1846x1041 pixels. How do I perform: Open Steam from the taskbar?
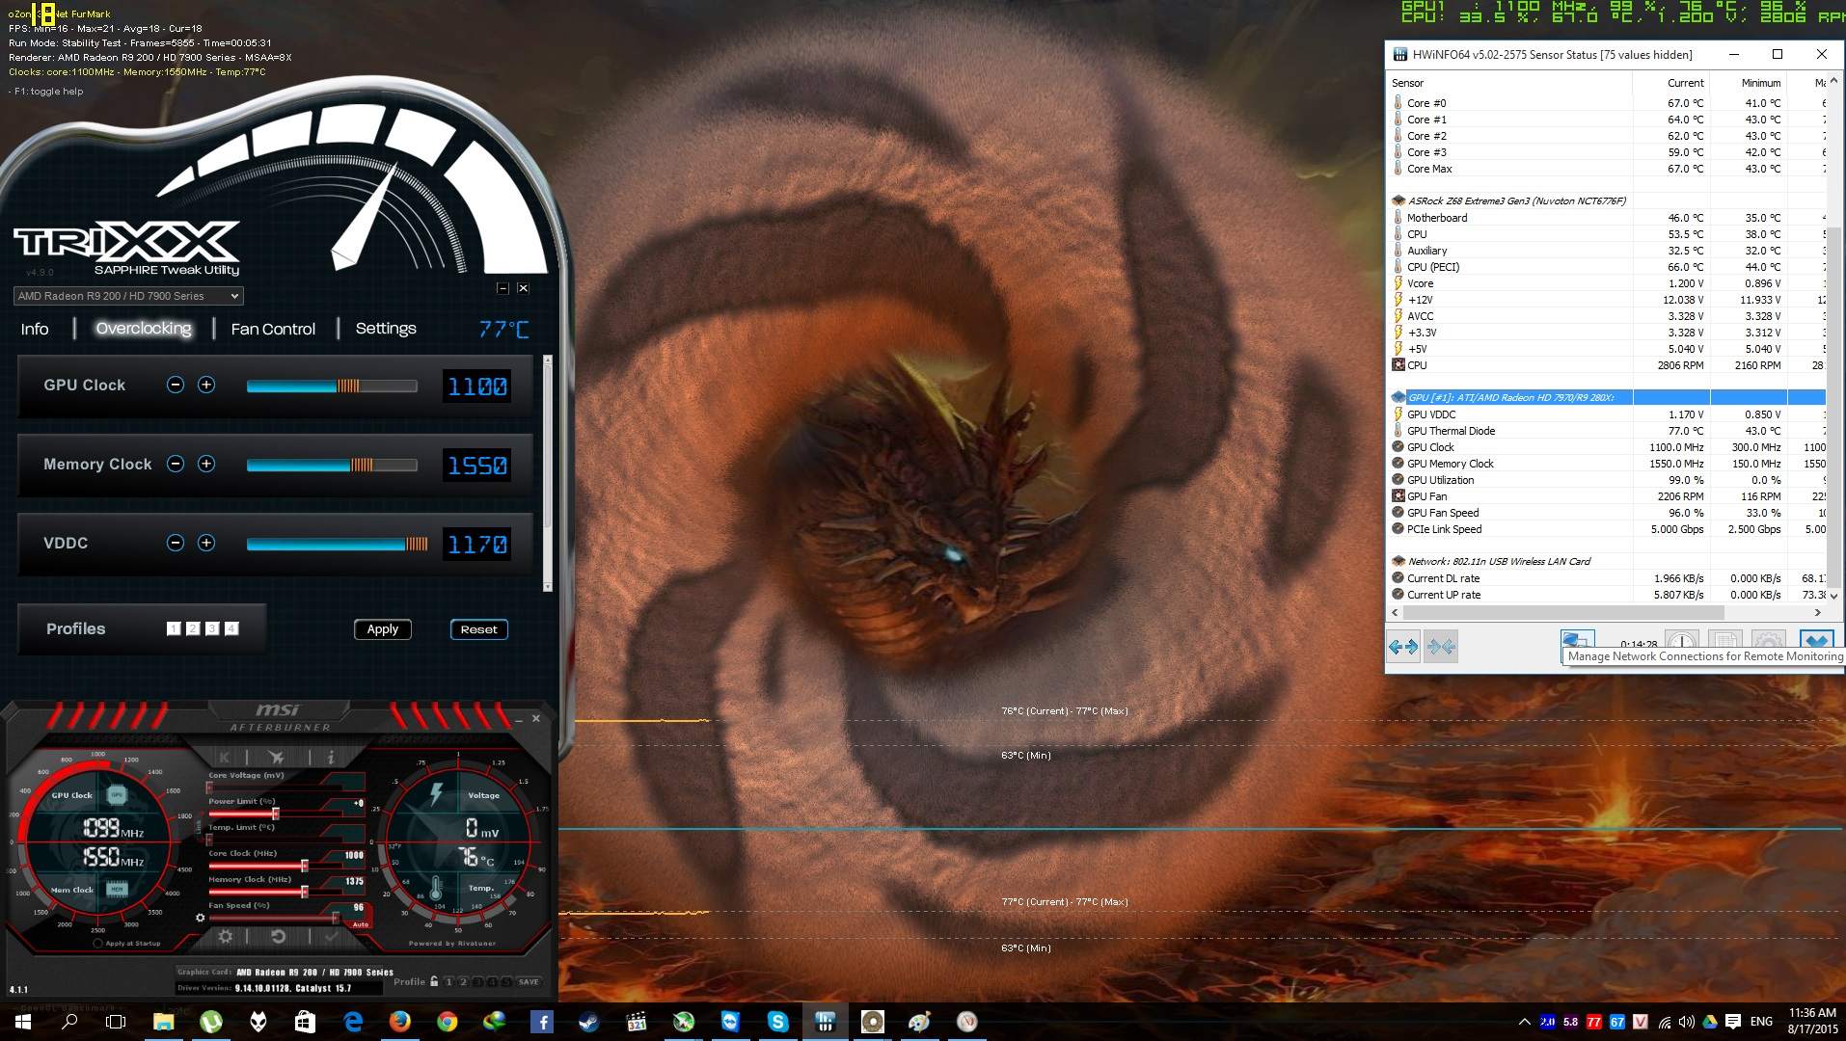[588, 1022]
